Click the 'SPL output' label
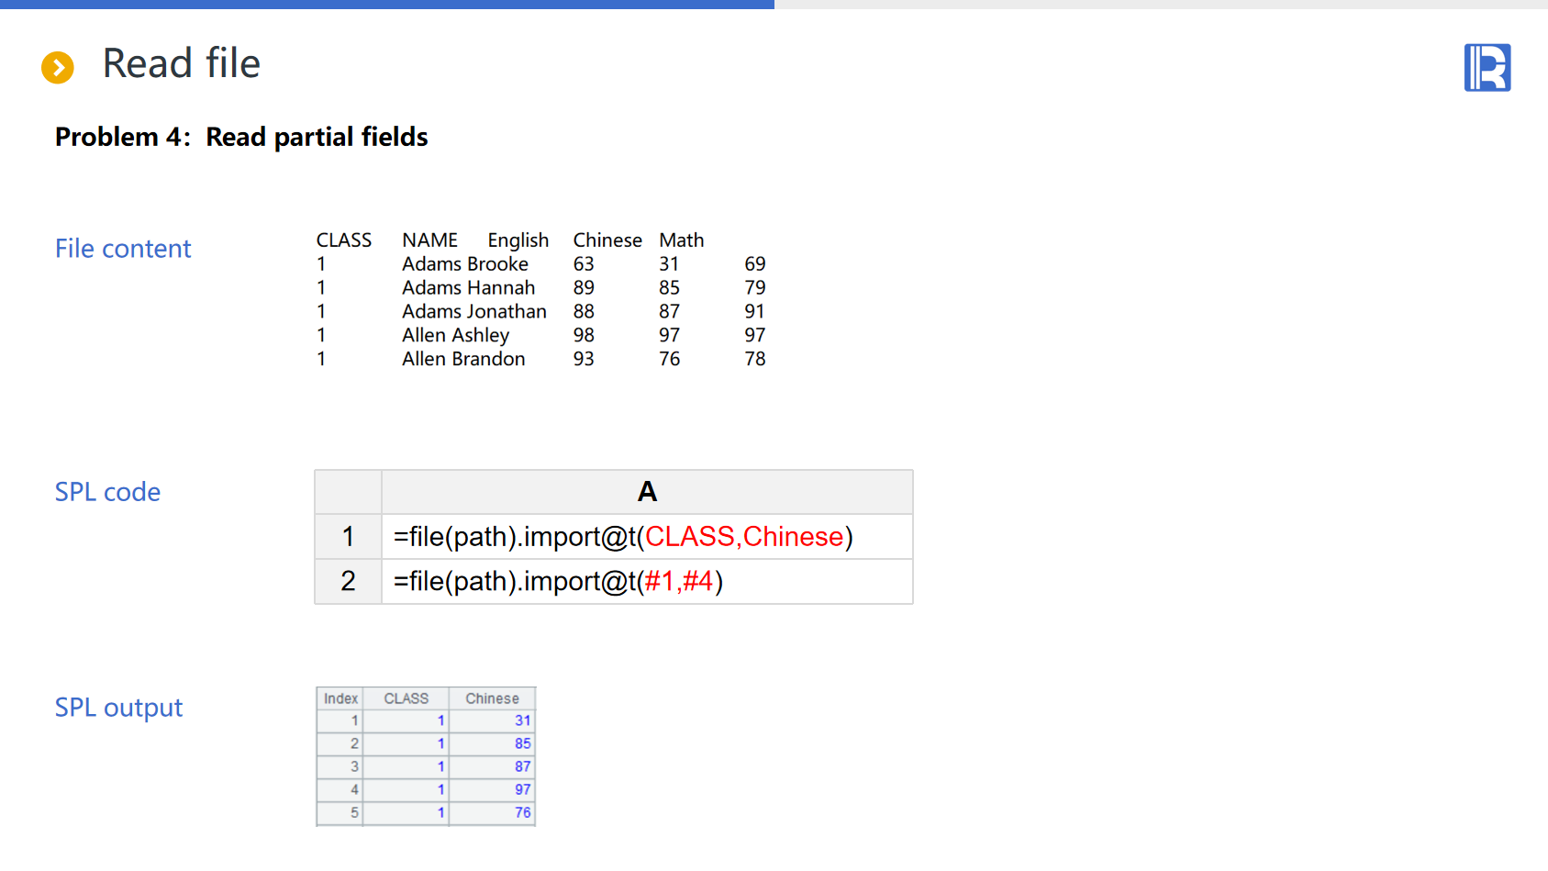 click(x=118, y=708)
